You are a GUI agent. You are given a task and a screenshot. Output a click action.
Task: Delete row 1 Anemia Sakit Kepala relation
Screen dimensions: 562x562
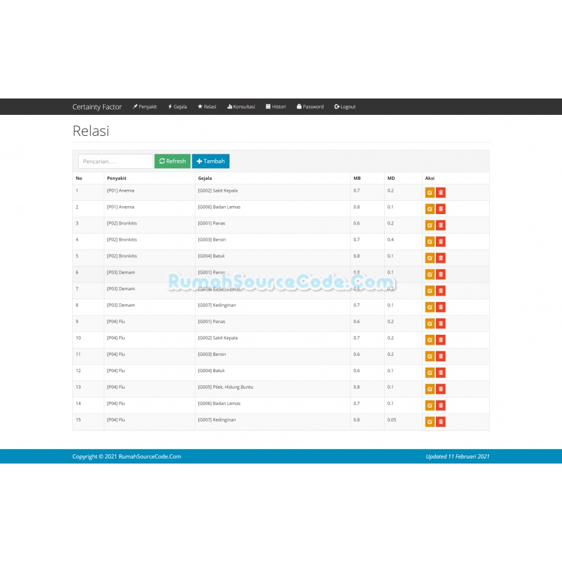click(x=441, y=192)
